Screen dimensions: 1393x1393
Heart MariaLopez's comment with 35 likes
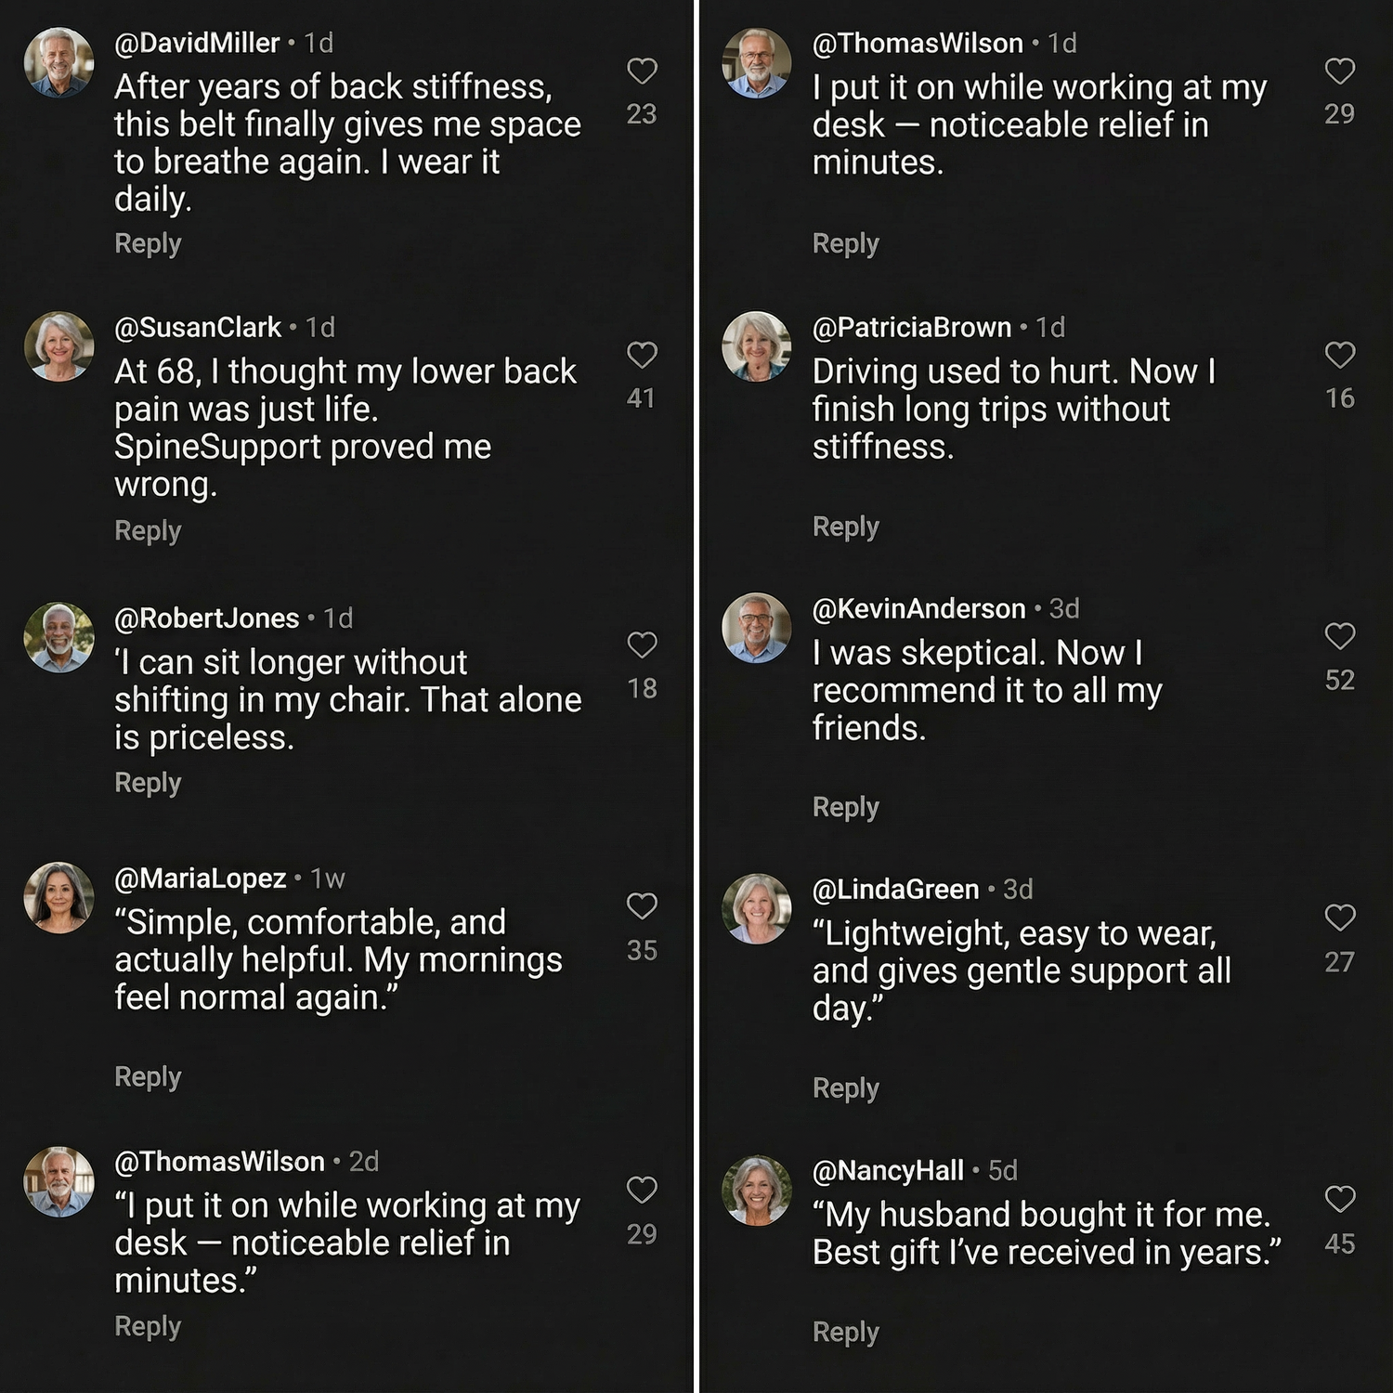[642, 905]
